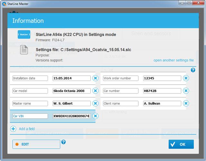The height and width of the screenshot is (161, 206).
Task: Click the Versions support: label
Action: click(49, 60)
